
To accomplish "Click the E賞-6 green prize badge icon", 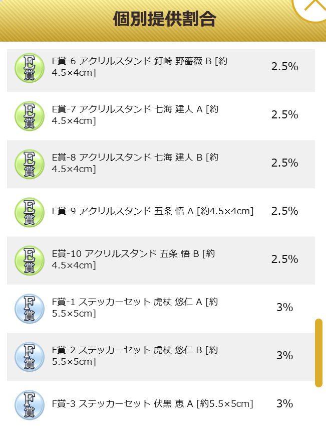I will [30, 68].
